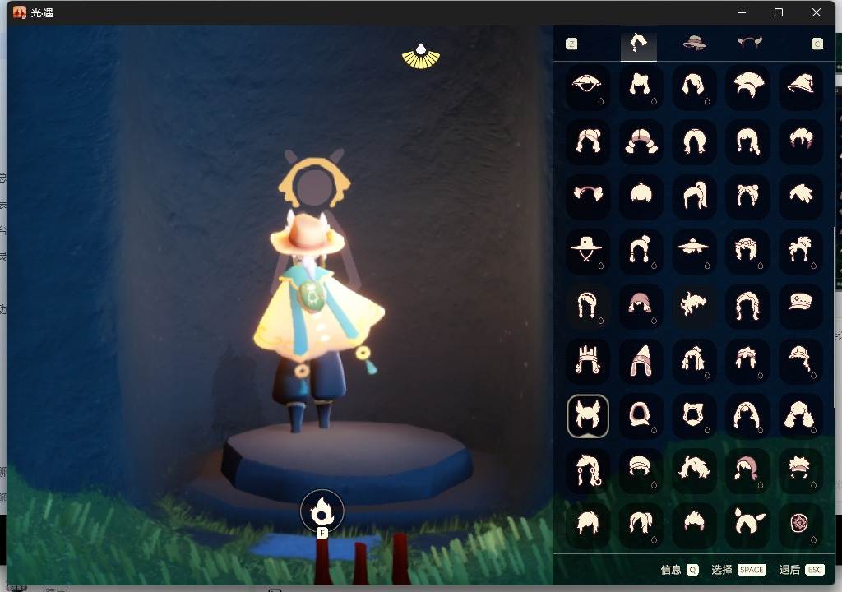The width and height of the screenshot is (842, 592).
Task: Open item info with 信息 Q
Action: (679, 570)
